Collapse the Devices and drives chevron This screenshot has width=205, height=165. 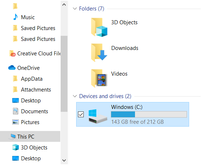[x=75, y=96]
